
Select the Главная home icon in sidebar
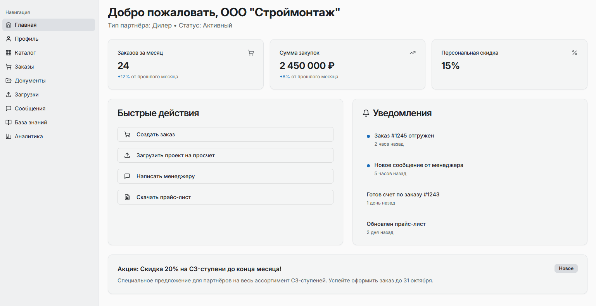tap(8, 25)
